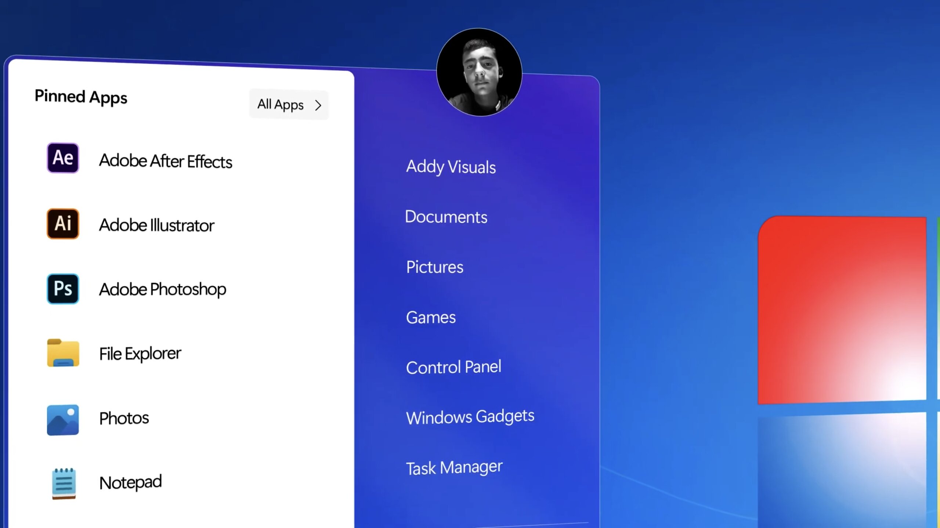The height and width of the screenshot is (528, 940).
Task: Click the Adobe Photoshop label
Action: click(x=163, y=290)
